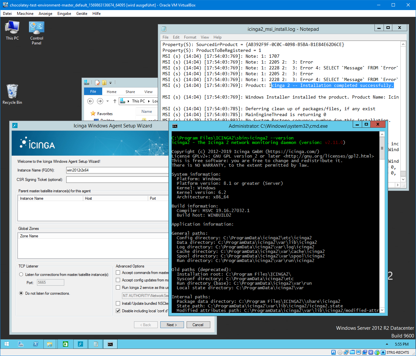
Task: Open the cmd.exe window system menu icon
Action: (175, 126)
